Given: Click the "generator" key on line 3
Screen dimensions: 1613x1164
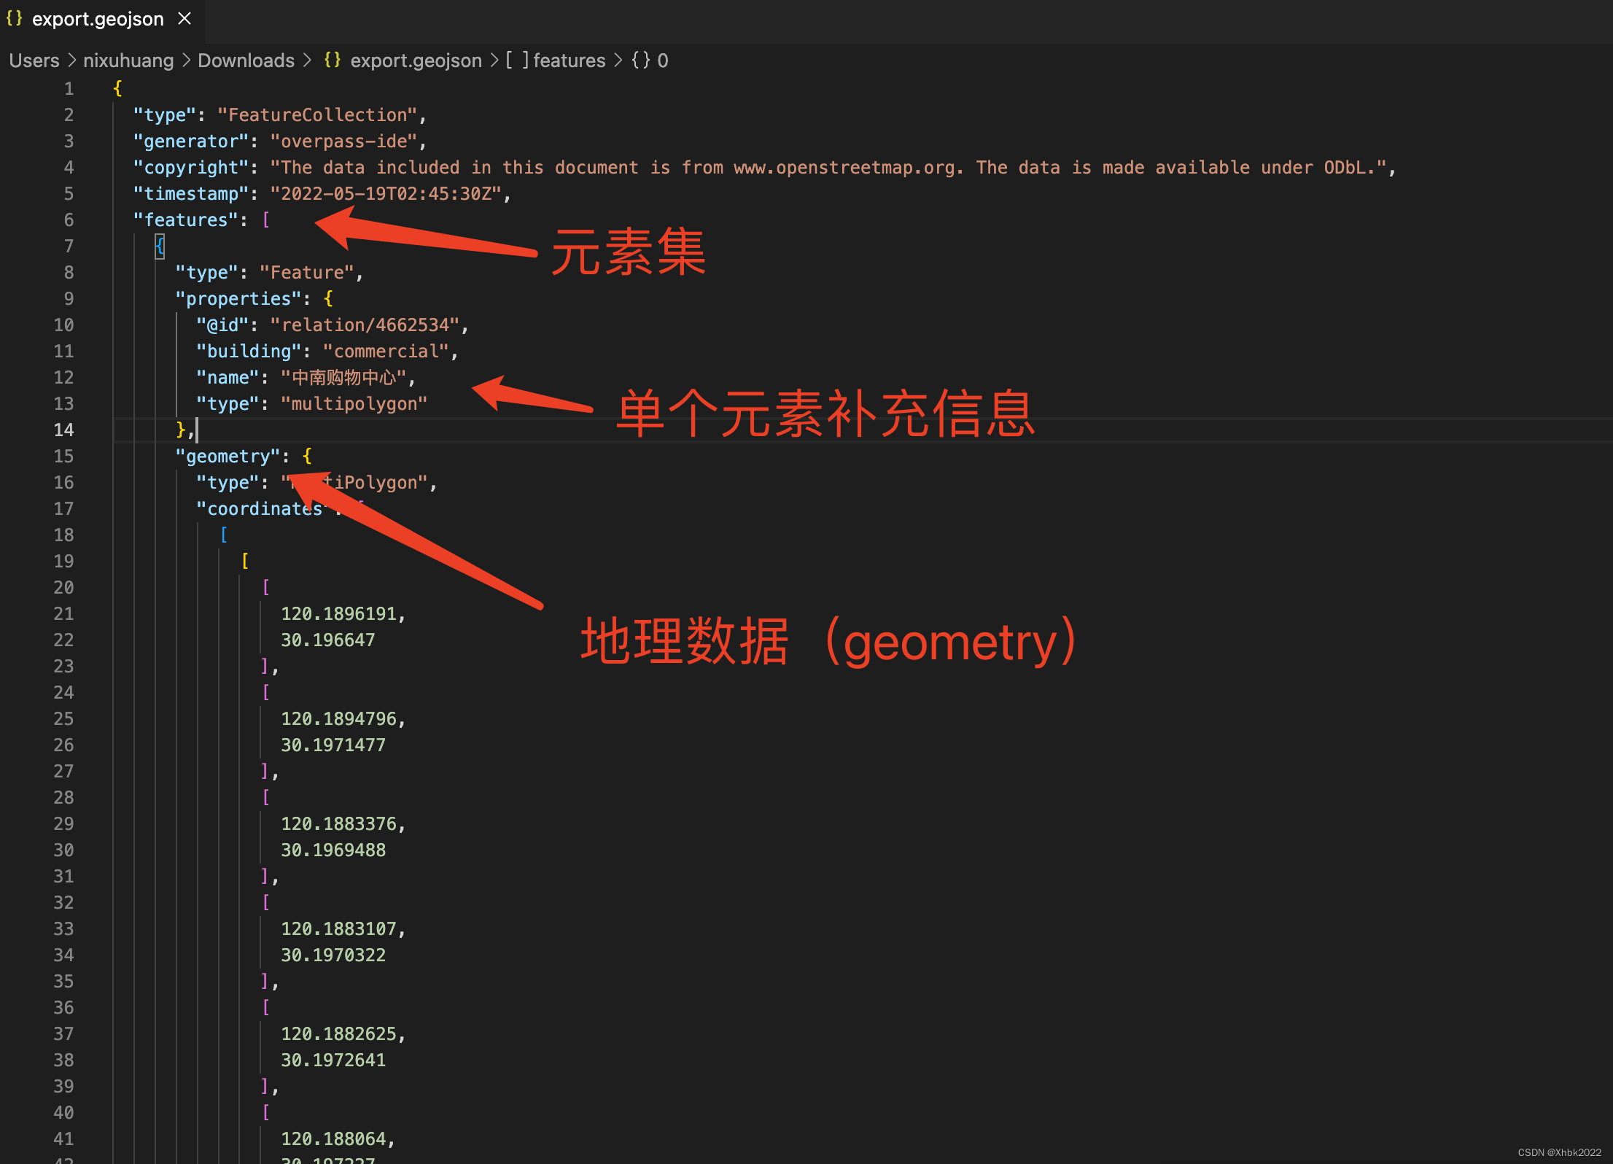Looking at the screenshot, I should [x=191, y=141].
